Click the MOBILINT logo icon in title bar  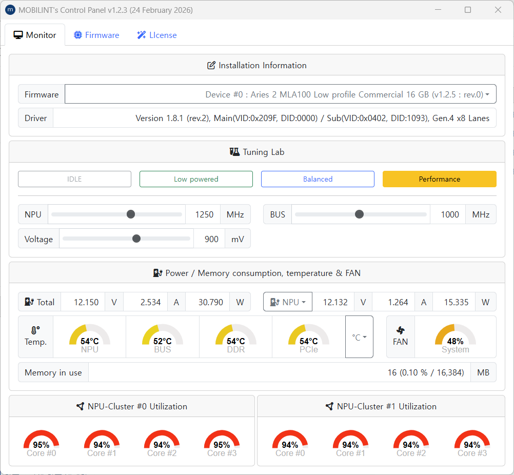click(10, 10)
